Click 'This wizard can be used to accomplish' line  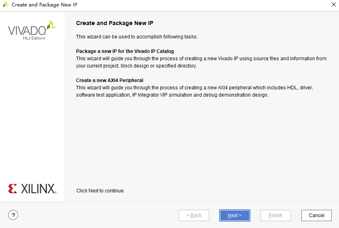pos(137,37)
